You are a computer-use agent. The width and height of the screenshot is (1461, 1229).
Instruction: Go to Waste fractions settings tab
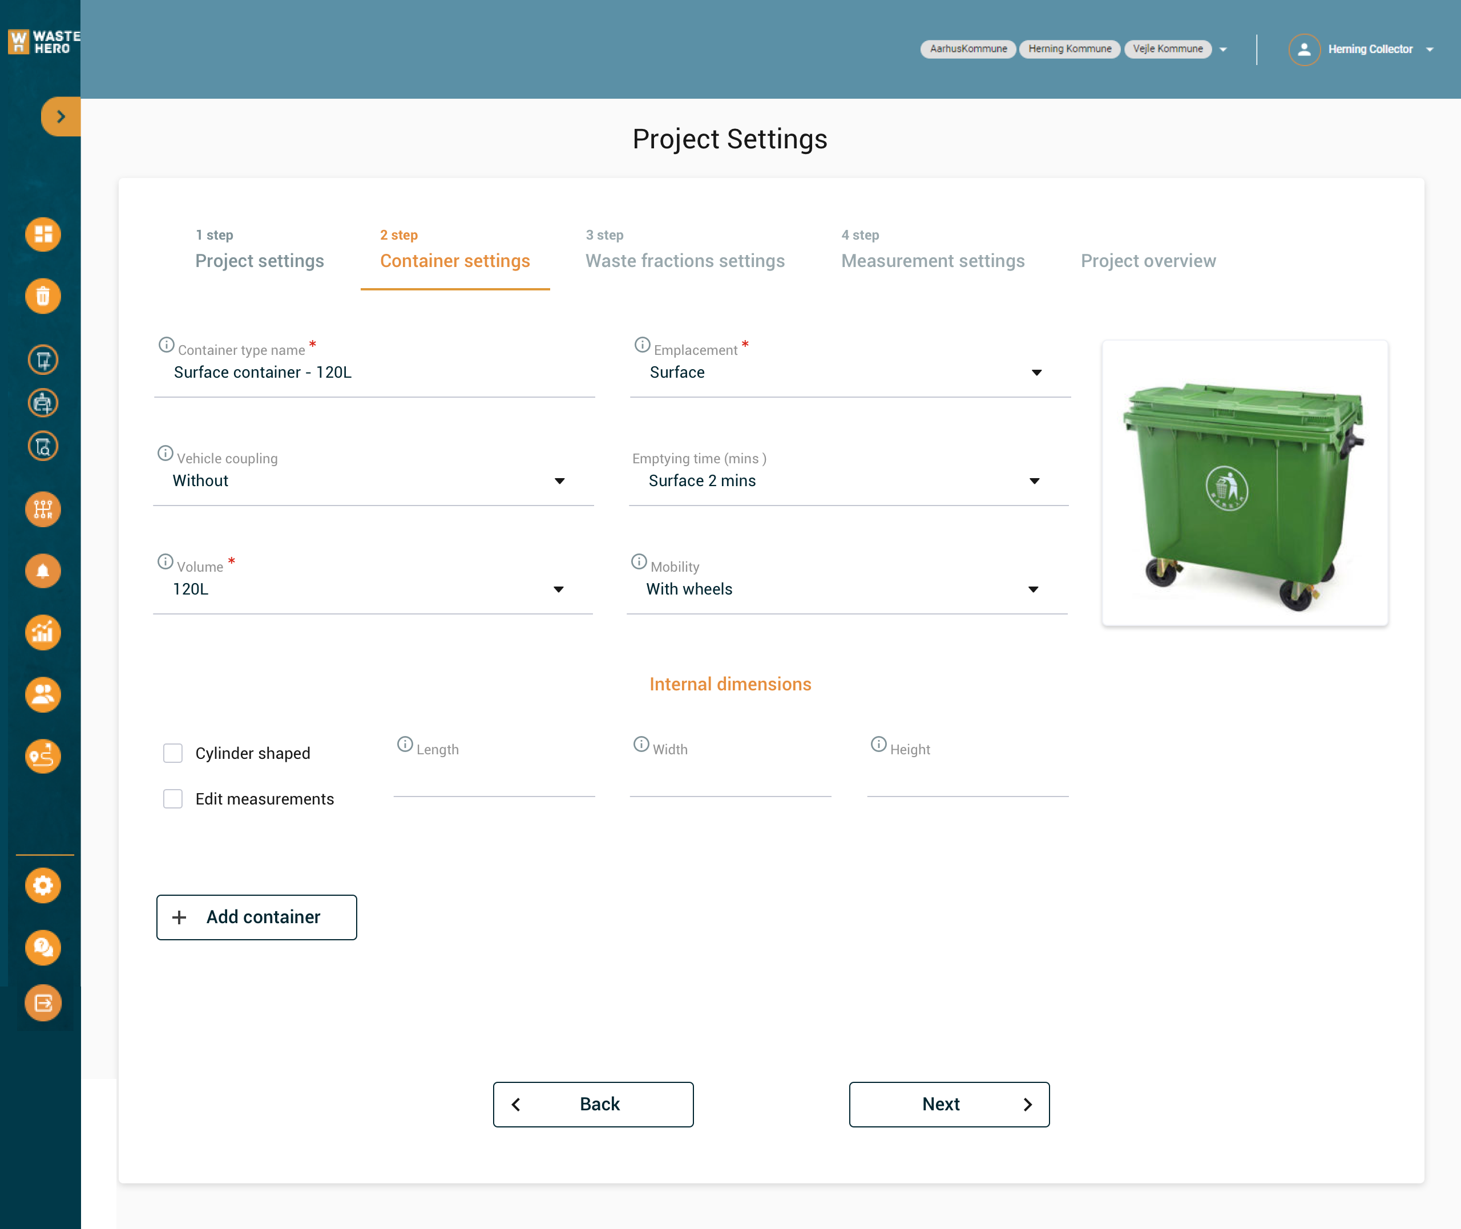point(685,249)
